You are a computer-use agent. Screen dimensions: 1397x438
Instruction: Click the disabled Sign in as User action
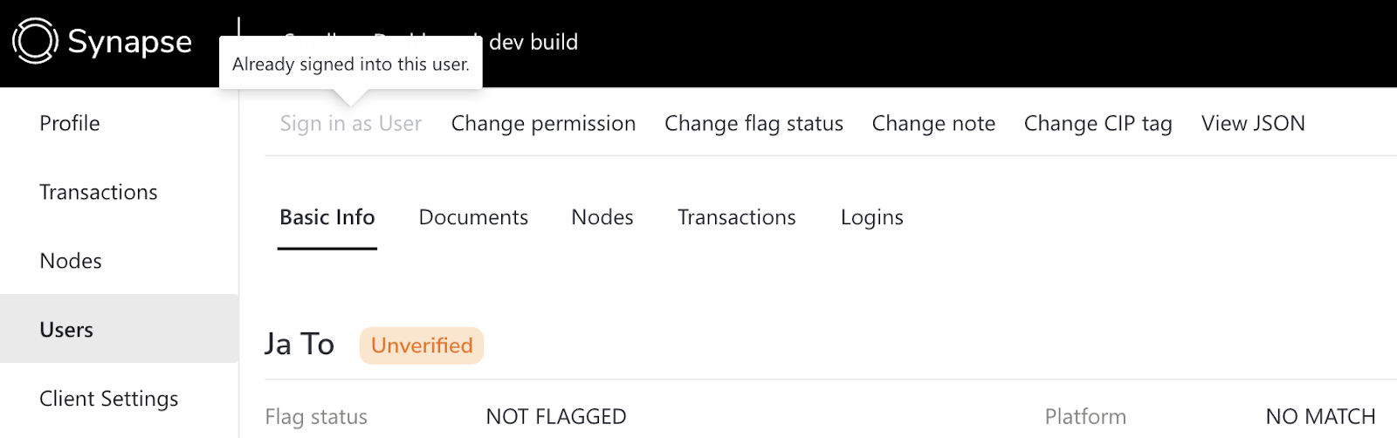[351, 124]
